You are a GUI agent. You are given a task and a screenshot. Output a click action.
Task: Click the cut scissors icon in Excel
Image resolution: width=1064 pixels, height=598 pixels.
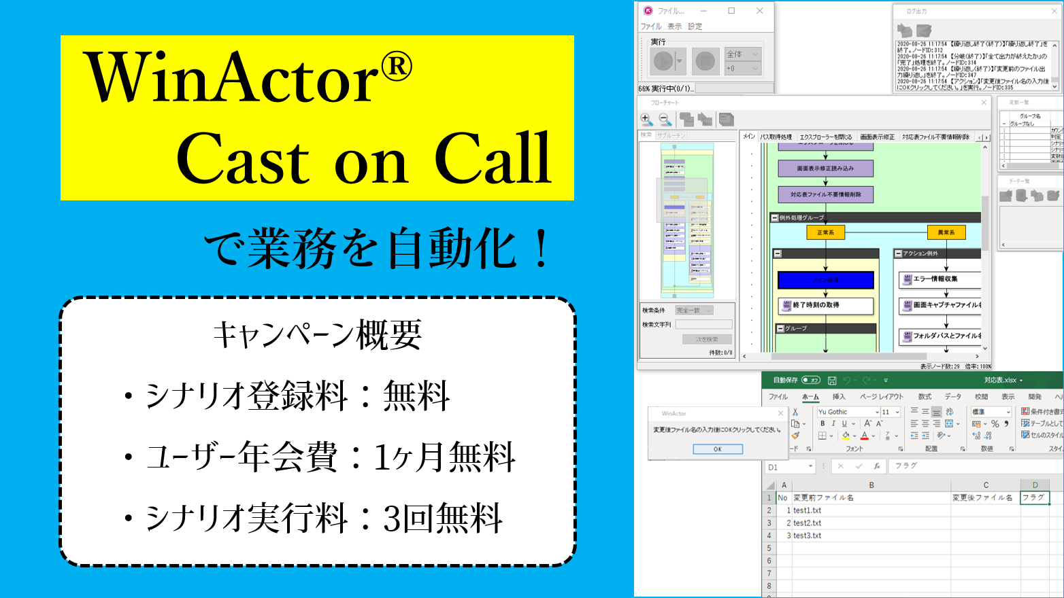click(x=795, y=412)
